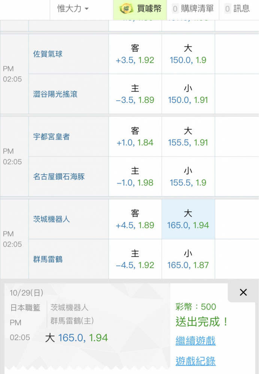Click the 繼續遊戲 link
259x374 pixels.
(x=195, y=341)
